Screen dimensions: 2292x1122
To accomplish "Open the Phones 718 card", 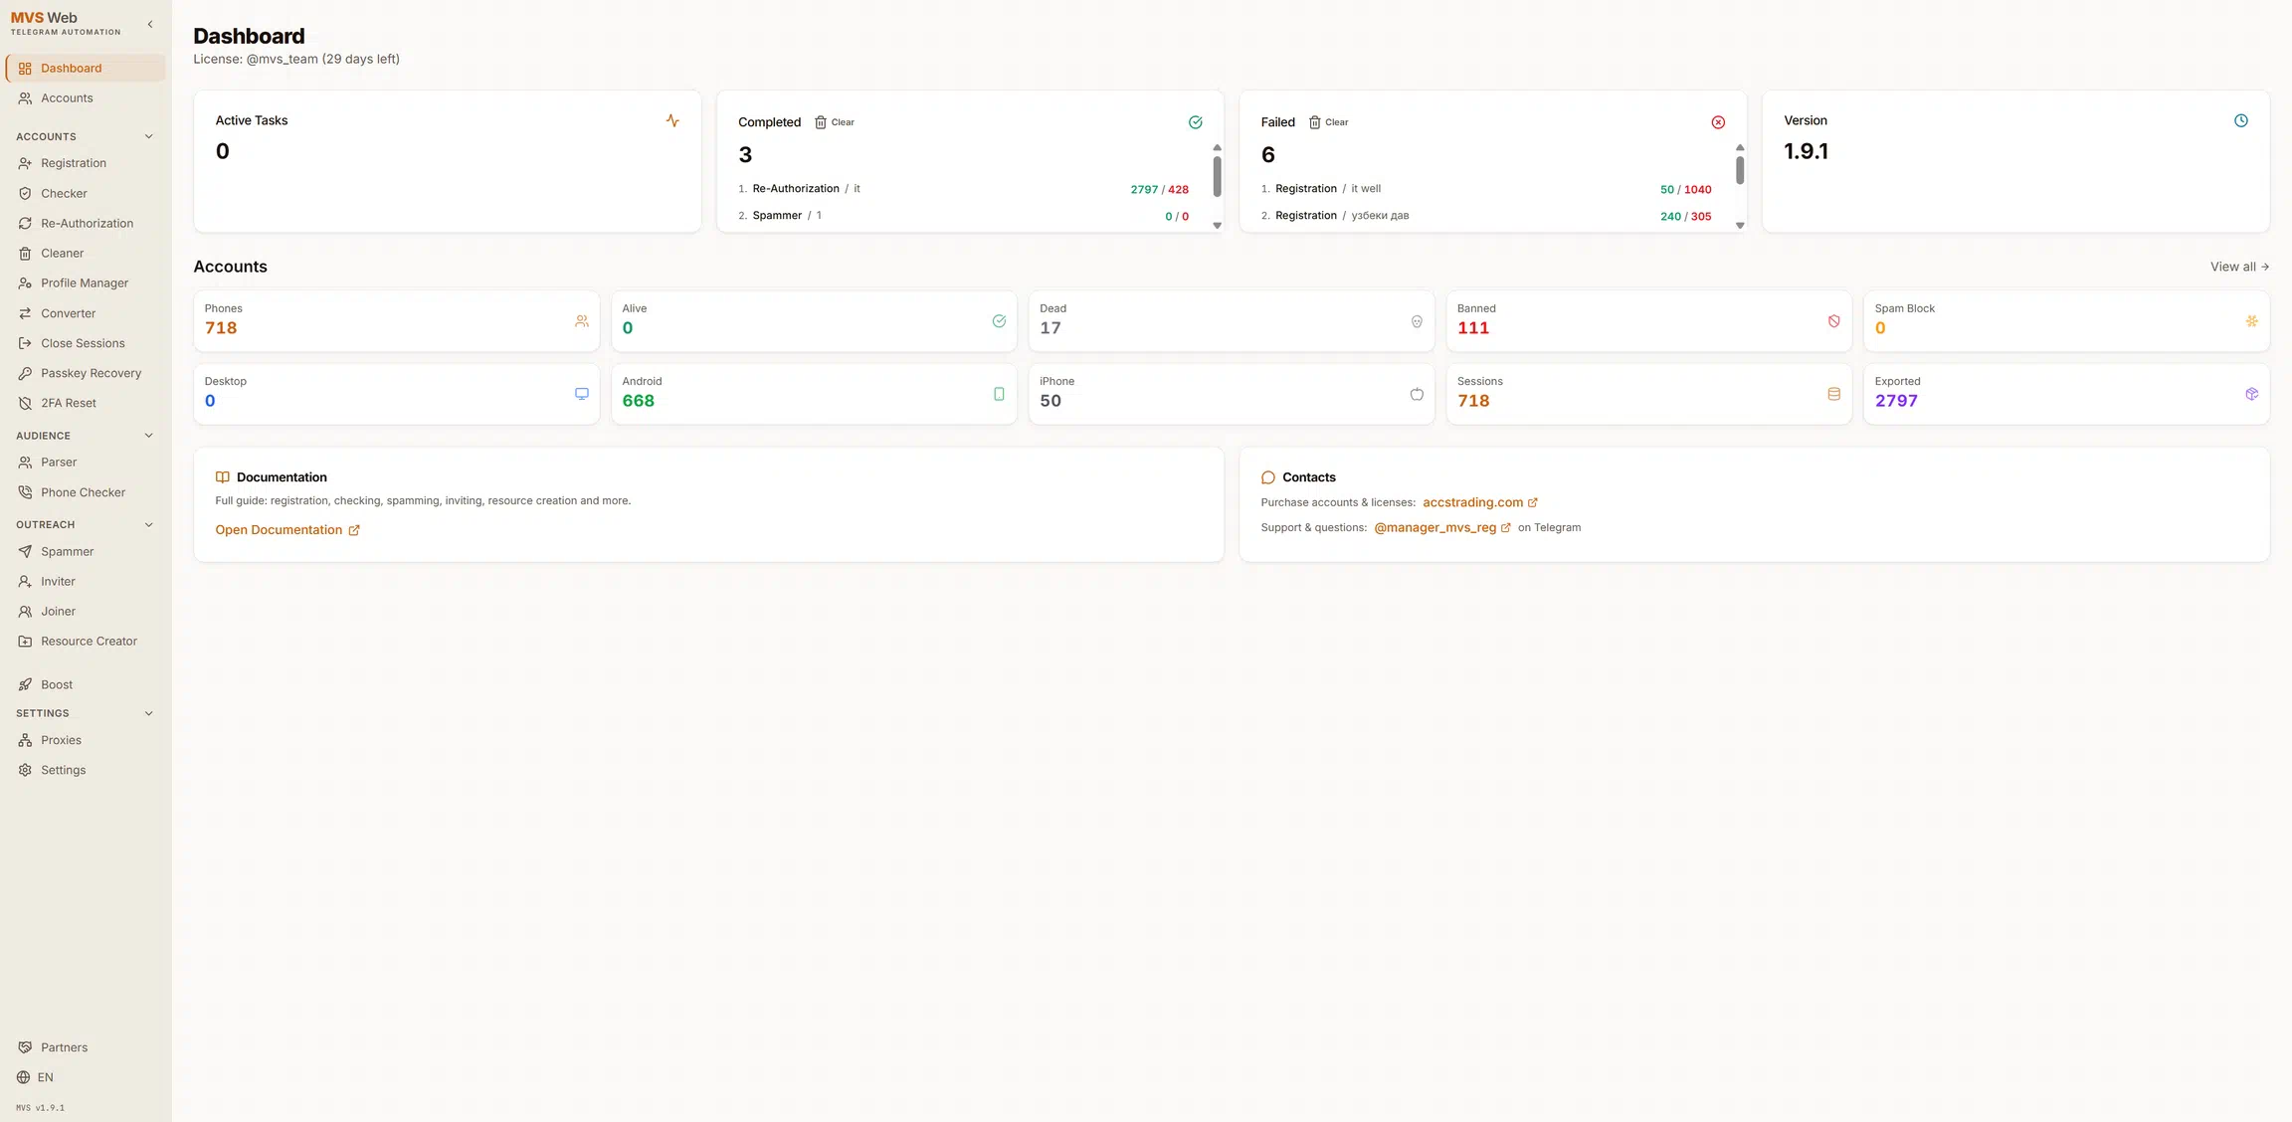I will click(x=396, y=320).
